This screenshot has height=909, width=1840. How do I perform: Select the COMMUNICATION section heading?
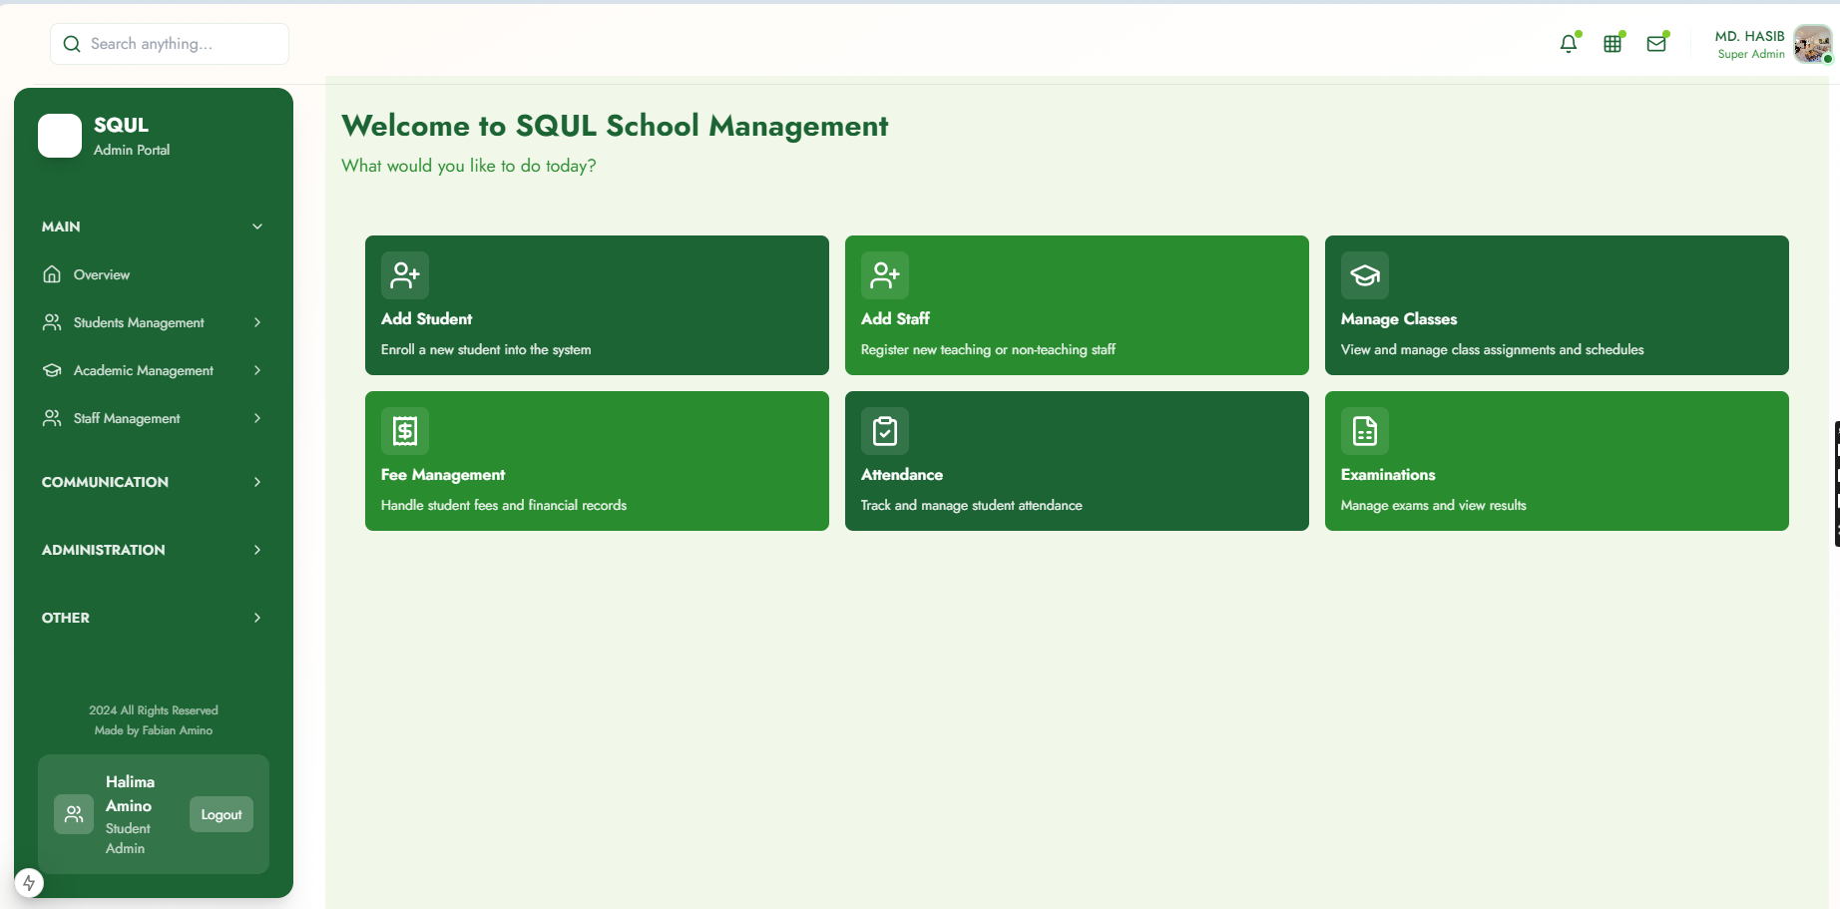[105, 482]
